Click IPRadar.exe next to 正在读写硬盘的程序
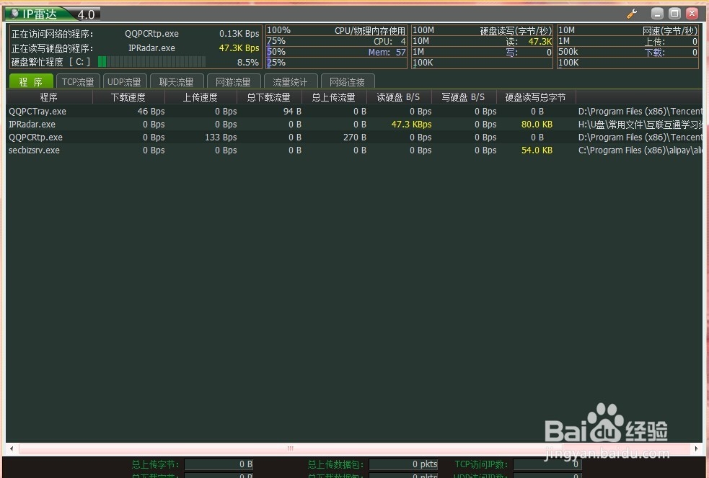709x478 pixels. [151, 48]
